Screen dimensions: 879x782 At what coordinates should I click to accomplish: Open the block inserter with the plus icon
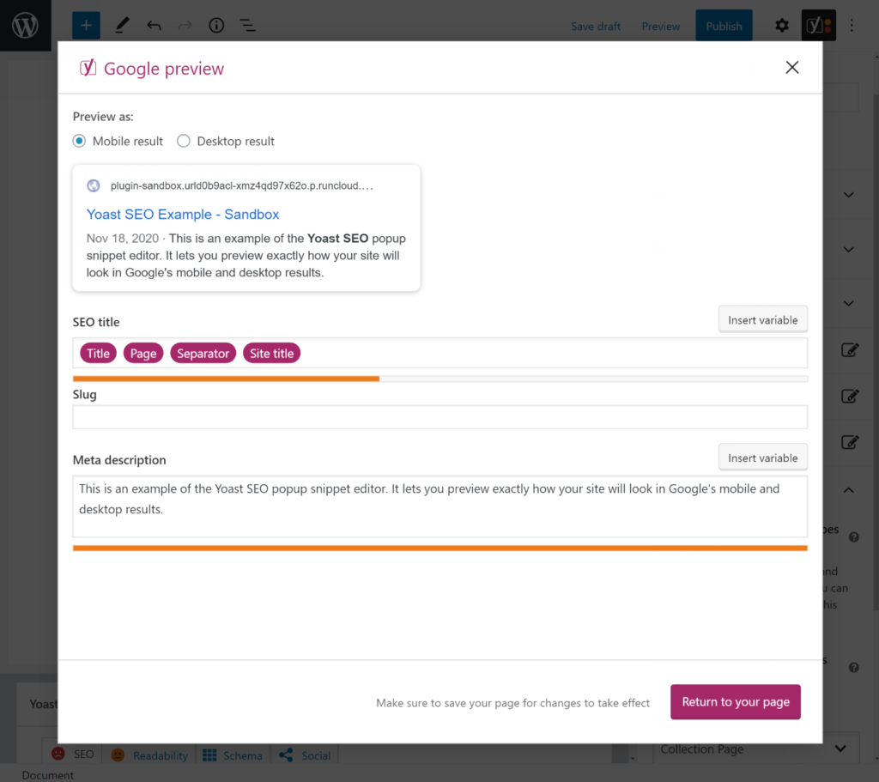click(85, 25)
